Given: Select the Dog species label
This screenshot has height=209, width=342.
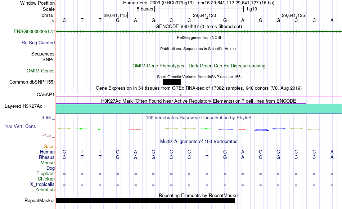Looking at the screenshot, I should pos(50,168).
